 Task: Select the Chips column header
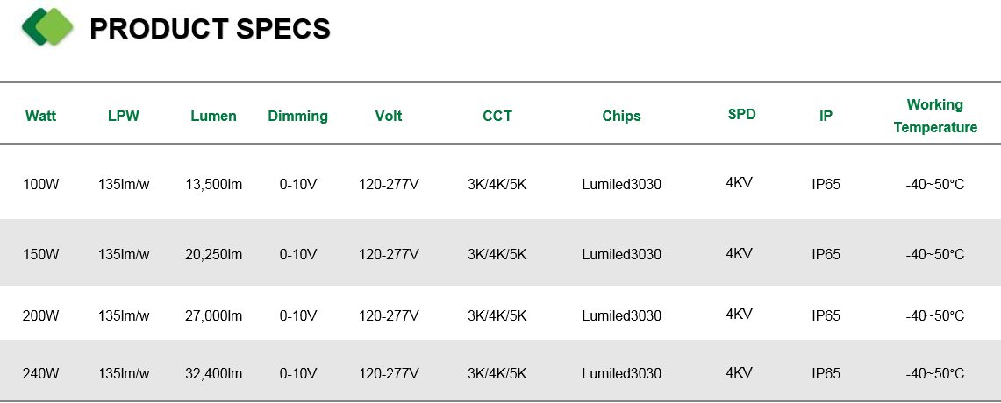621,116
